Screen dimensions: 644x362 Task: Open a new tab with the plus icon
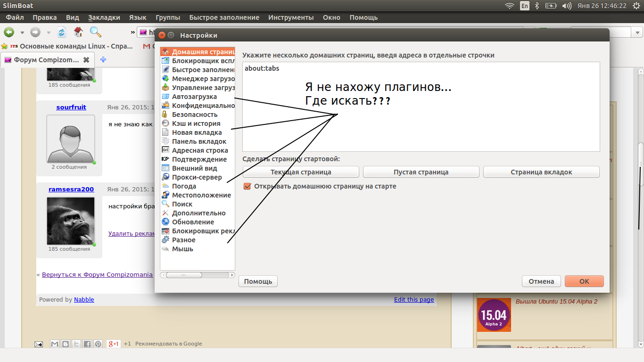(103, 60)
